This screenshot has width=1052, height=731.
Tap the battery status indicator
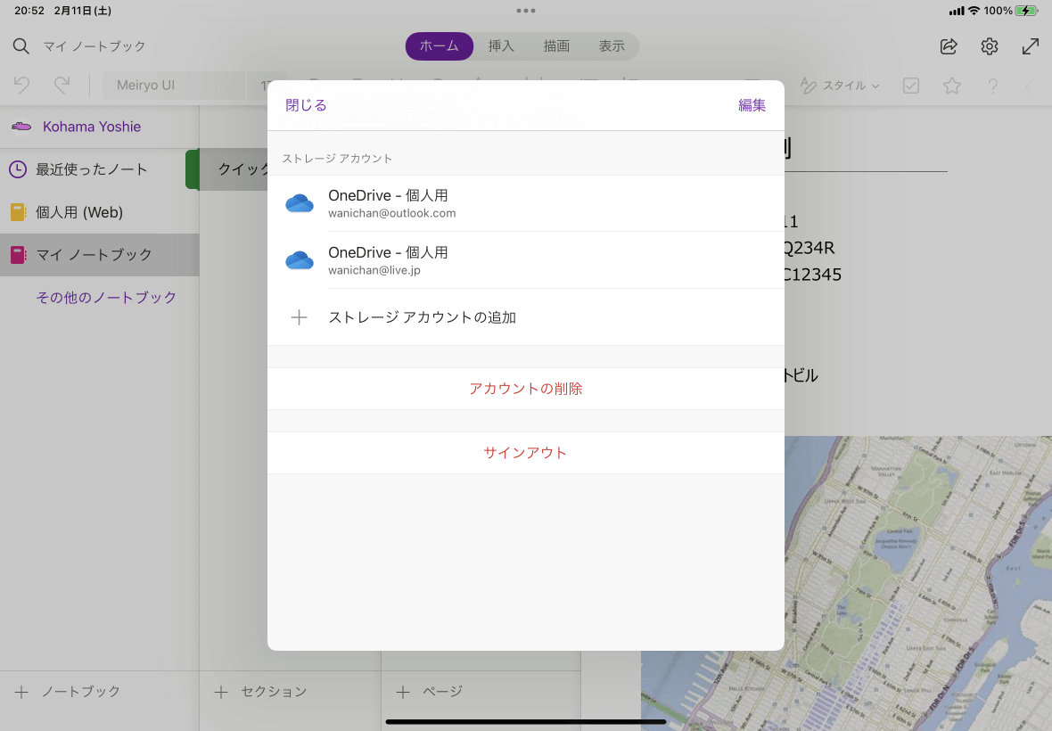(x=1026, y=11)
